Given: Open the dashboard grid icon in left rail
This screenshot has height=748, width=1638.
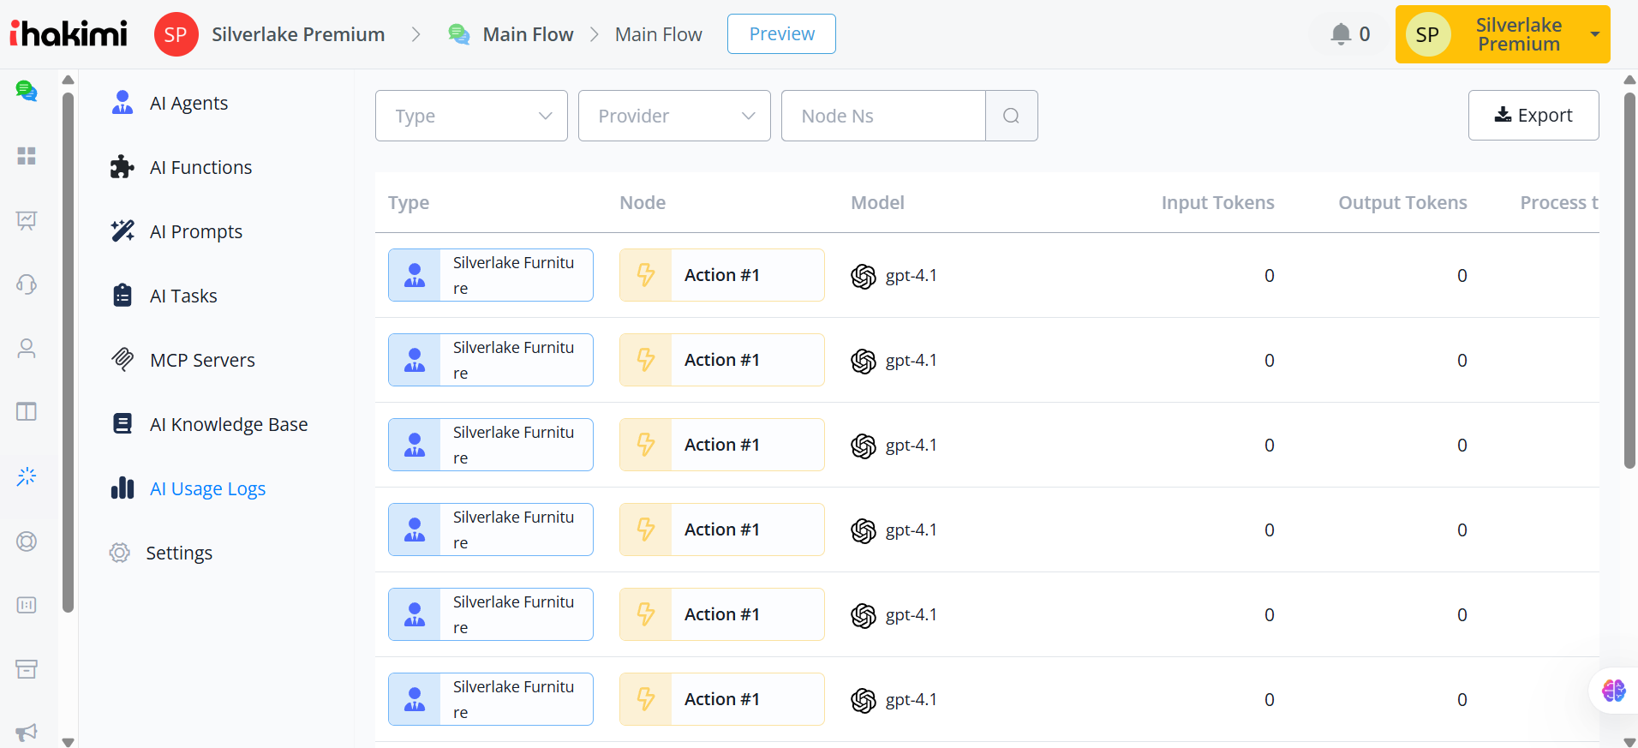Looking at the screenshot, I should (x=27, y=155).
